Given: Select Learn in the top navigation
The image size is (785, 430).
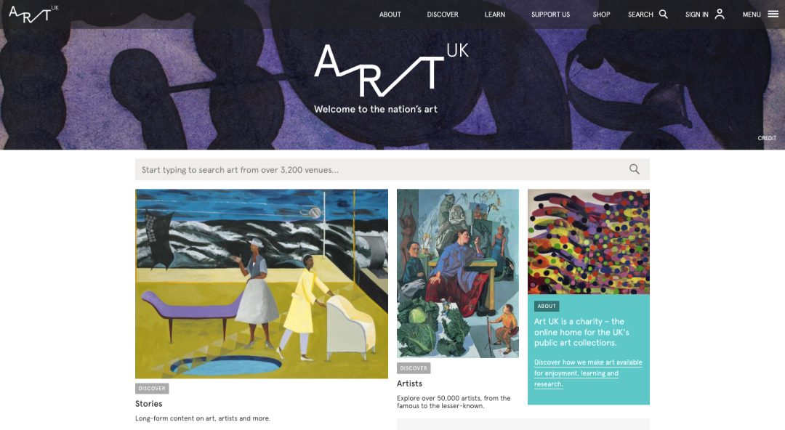Looking at the screenshot, I should point(495,15).
